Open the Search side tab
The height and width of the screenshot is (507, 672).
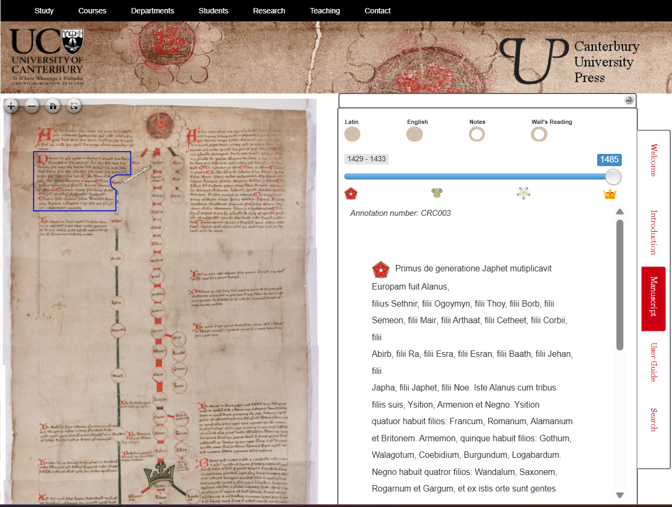[x=653, y=420]
